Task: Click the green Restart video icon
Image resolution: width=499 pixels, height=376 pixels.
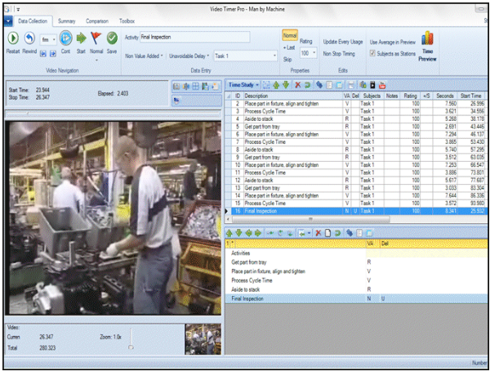Action: tap(13, 38)
